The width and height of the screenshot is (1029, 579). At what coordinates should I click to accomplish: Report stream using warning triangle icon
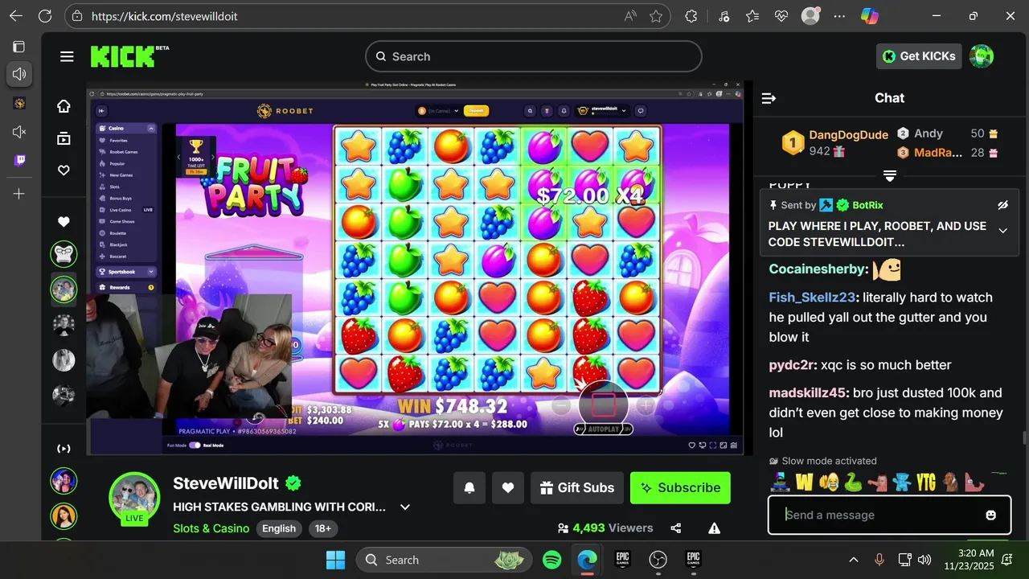coord(714,528)
